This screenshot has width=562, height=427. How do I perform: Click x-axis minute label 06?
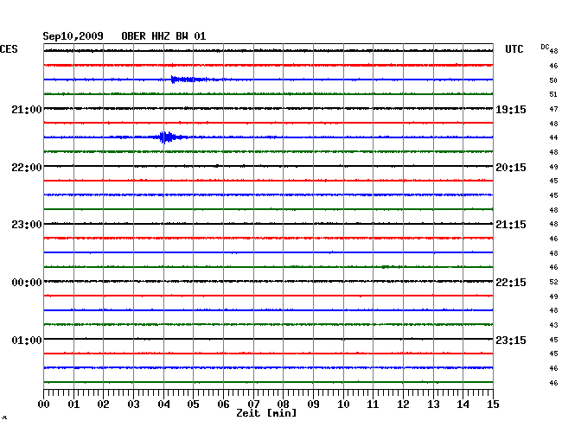(x=223, y=405)
